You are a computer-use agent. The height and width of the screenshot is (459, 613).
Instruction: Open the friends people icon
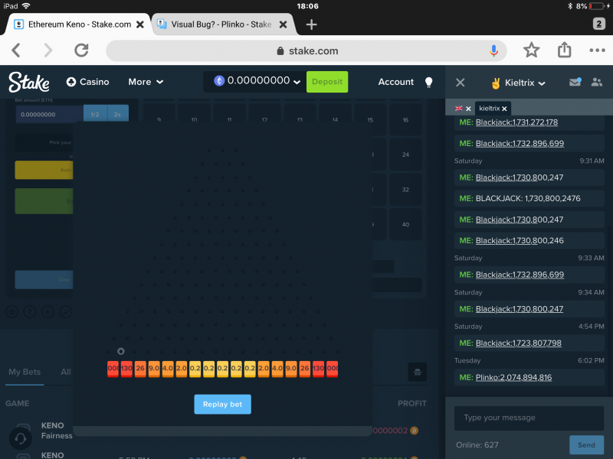click(597, 82)
